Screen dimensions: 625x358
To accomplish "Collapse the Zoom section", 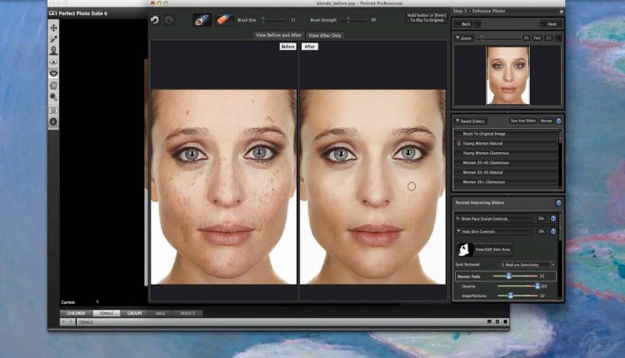I will (x=457, y=37).
